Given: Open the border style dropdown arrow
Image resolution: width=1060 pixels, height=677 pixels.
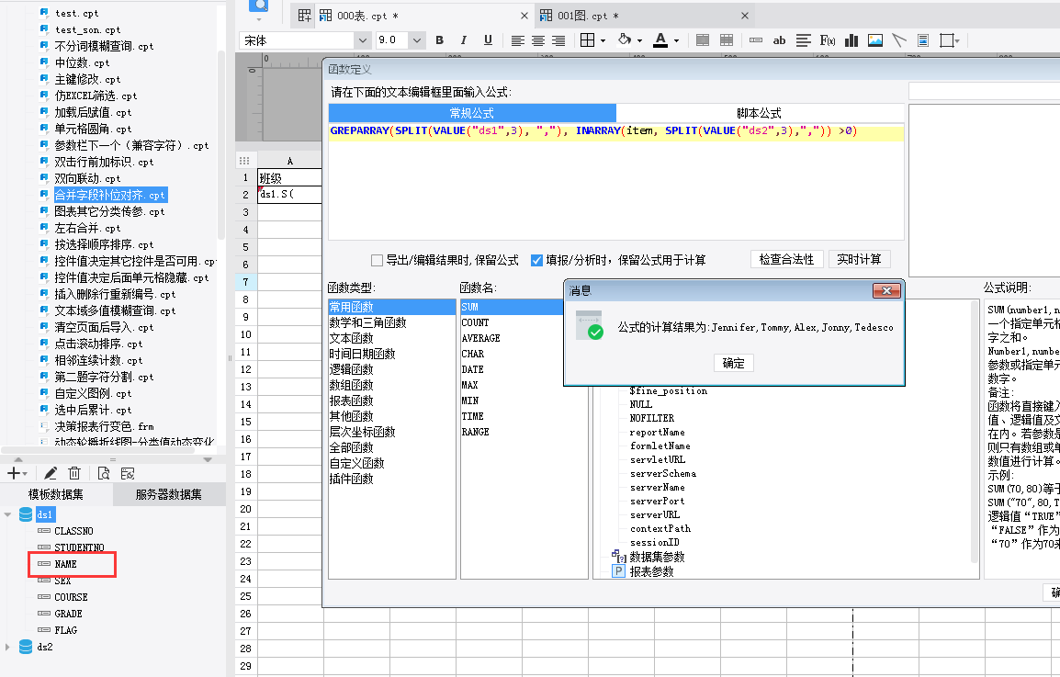Looking at the screenshot, I should click(x=603, y=40).
